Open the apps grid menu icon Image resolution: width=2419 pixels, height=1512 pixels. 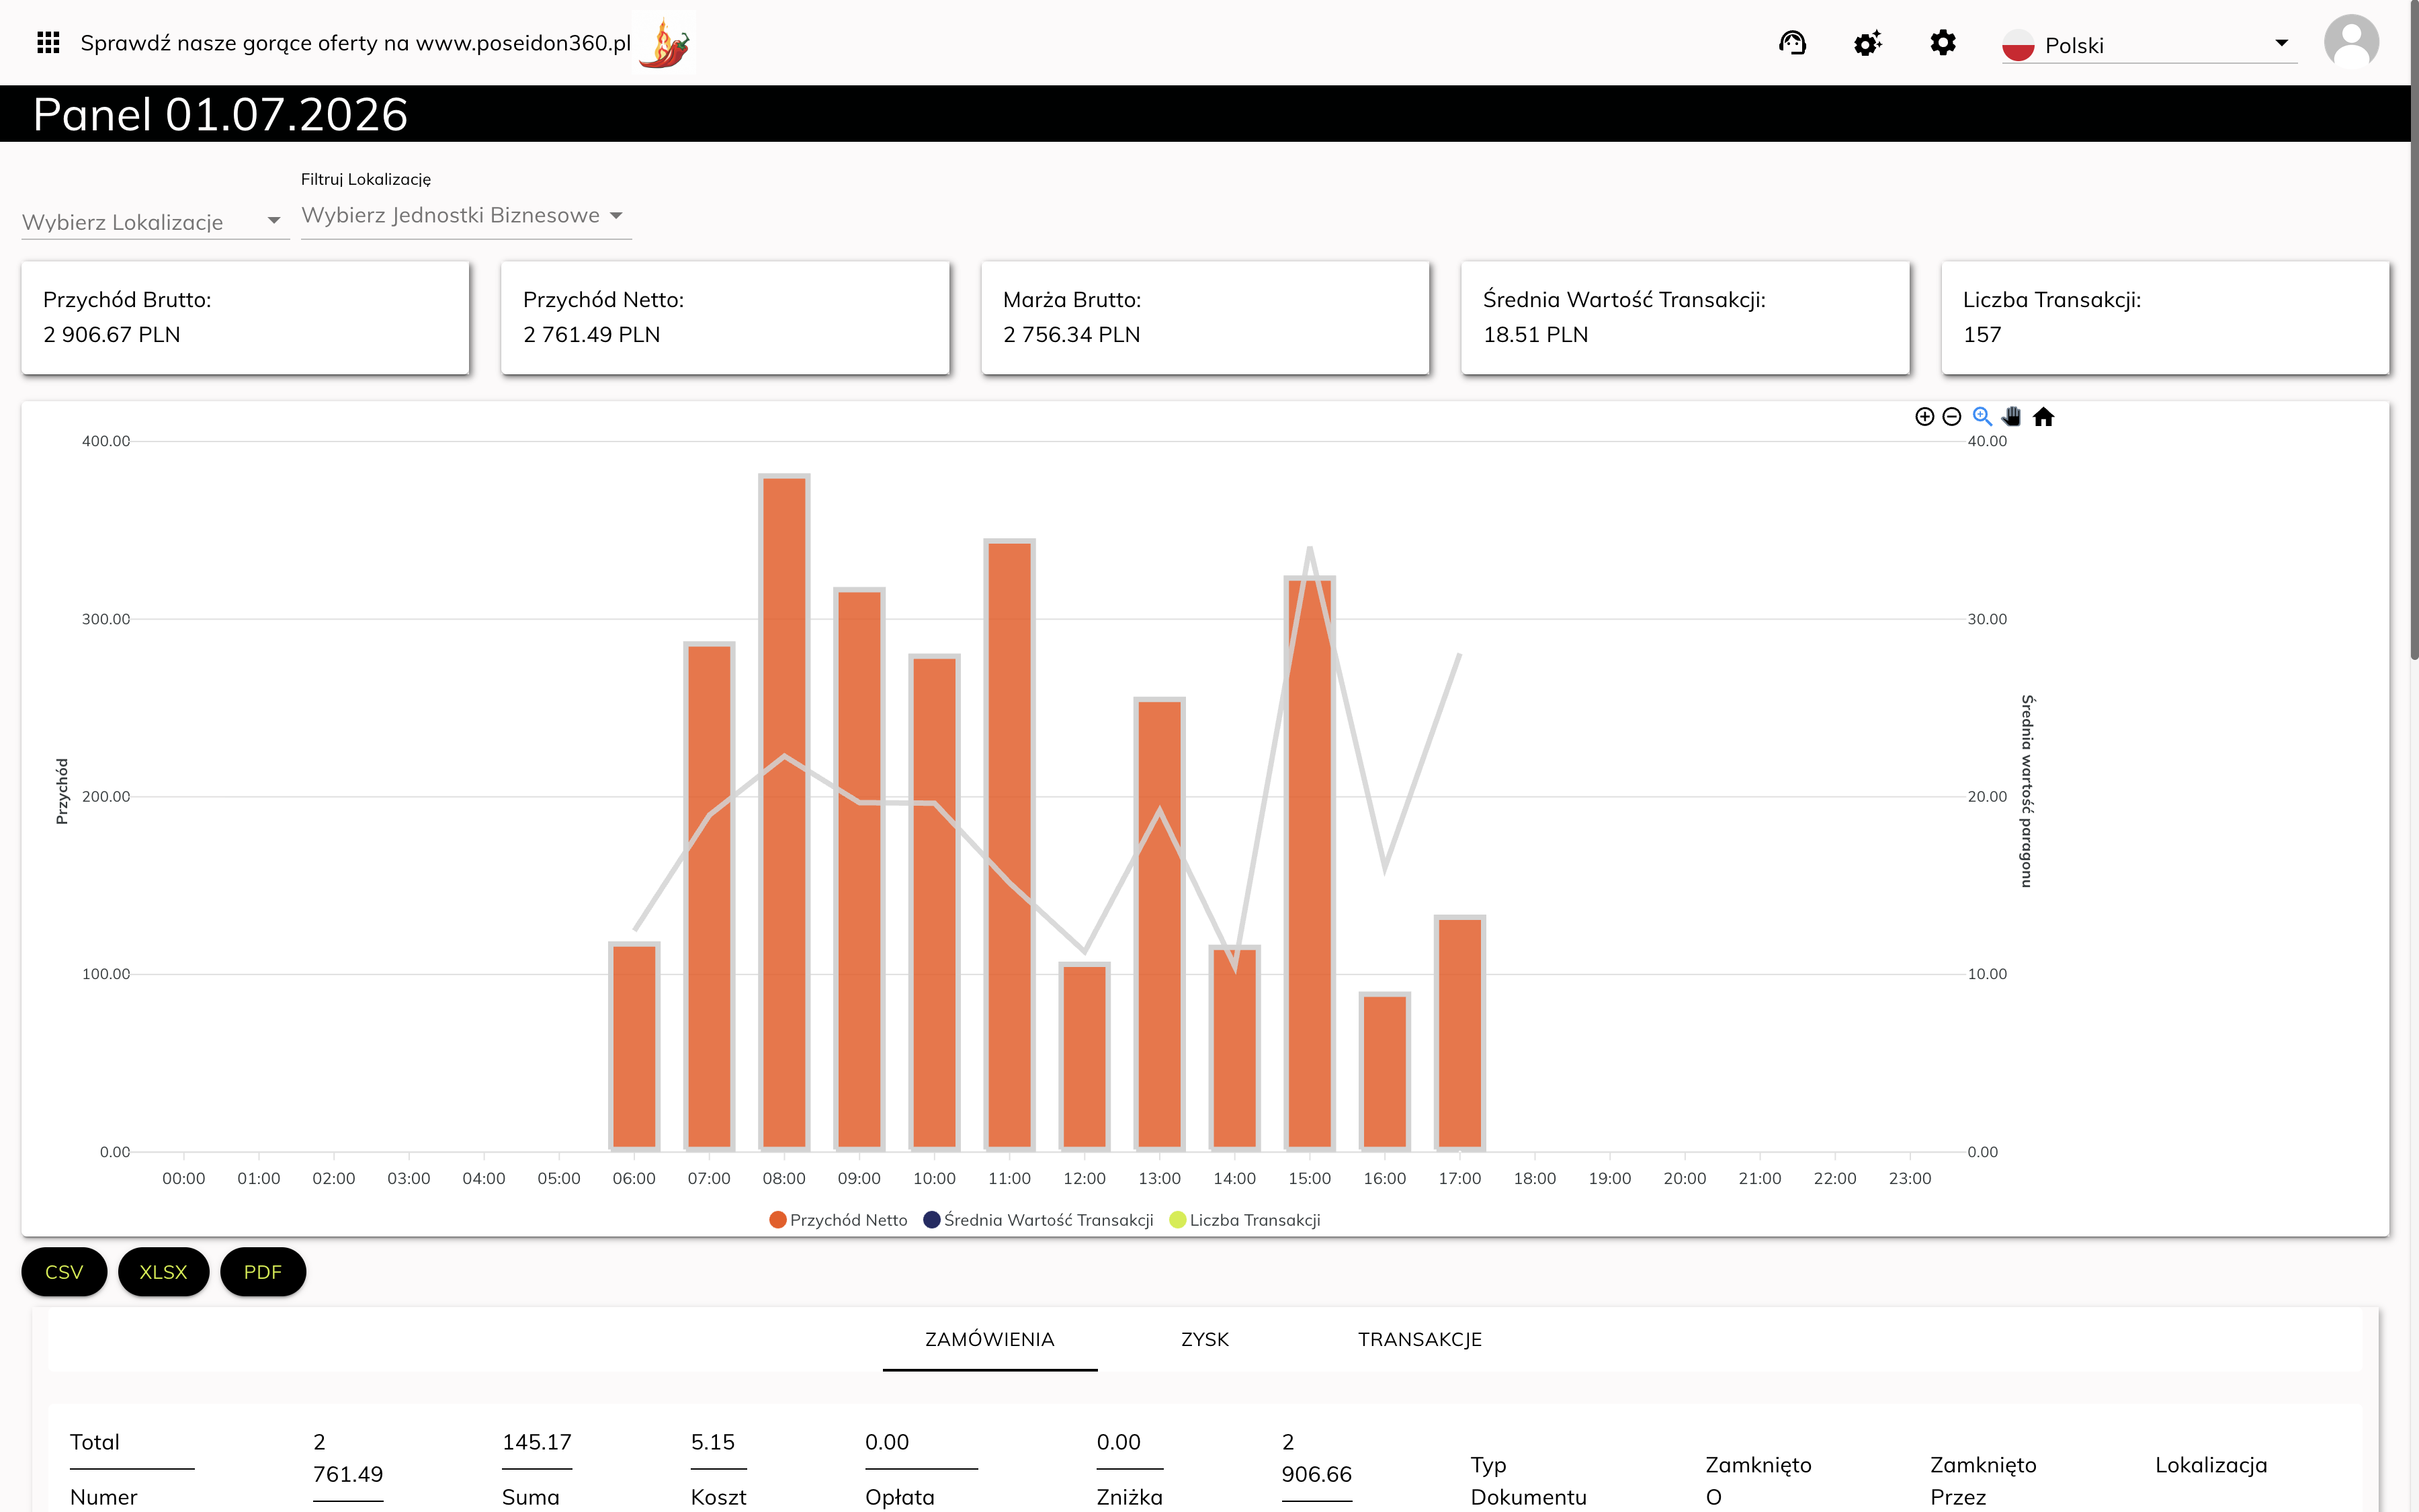point(48,42)
